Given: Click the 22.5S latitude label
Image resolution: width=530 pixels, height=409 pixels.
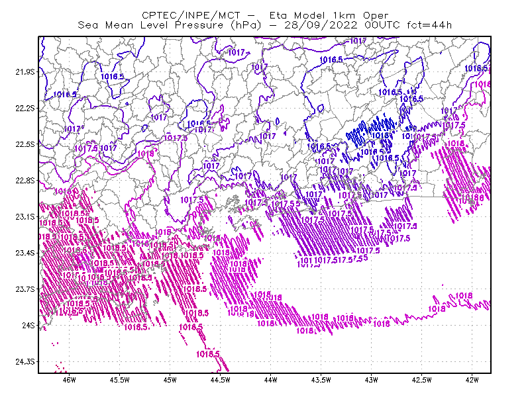Looking at the screenshot, I should 25,144.
